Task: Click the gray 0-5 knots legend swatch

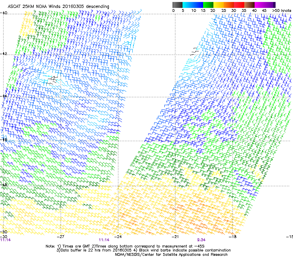Action: pos(177,5)
